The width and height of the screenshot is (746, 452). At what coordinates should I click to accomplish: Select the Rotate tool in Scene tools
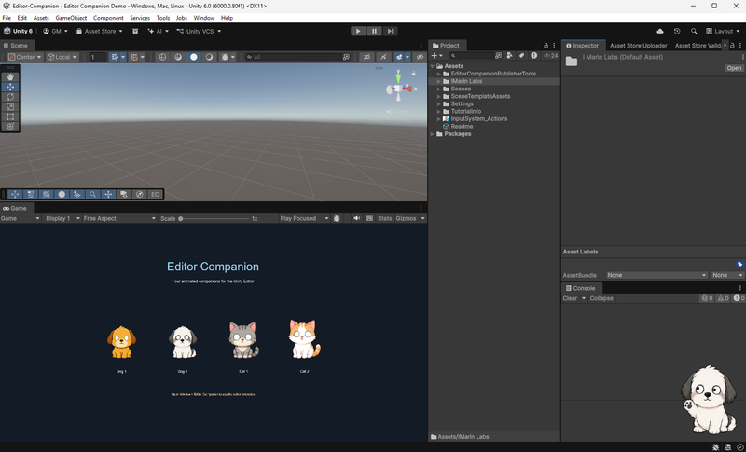point(10,97)
